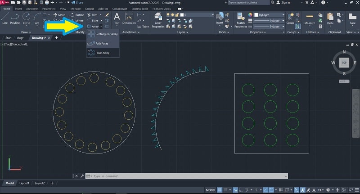Select the Line drawing tool
360x194 pixels.
coord(5,18)
